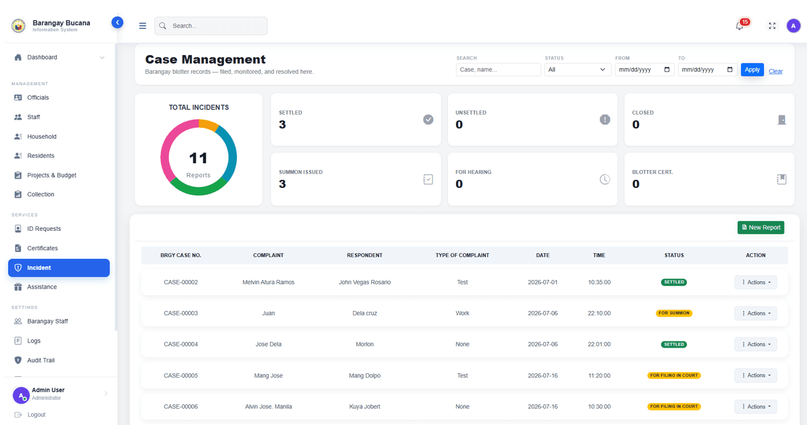Open Actions dropdown for CASE-00005
807x425 pixels.
(755, 375)
